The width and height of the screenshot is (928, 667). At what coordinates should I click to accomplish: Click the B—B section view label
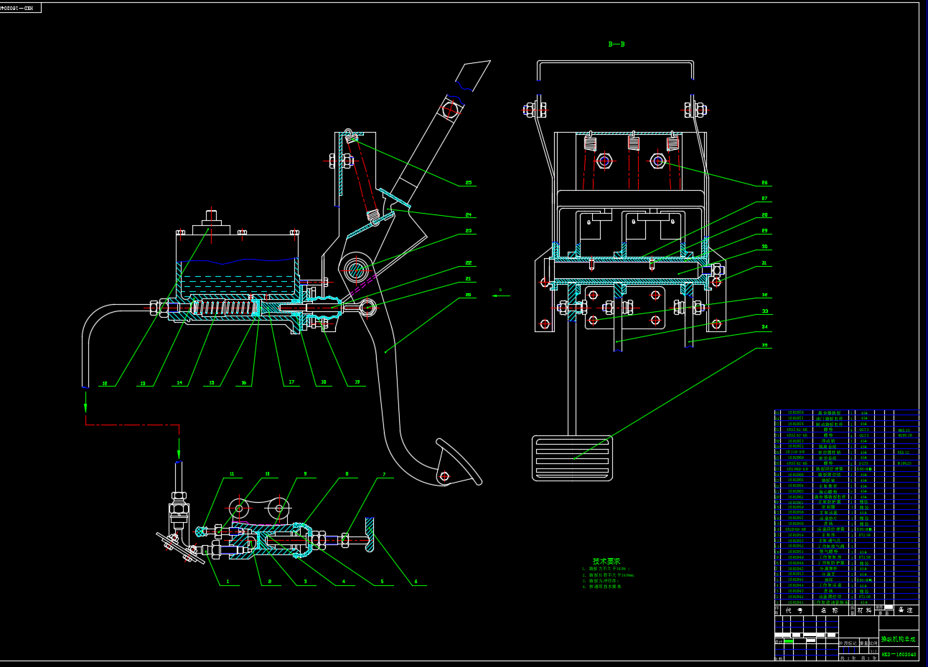pos(617,44)
